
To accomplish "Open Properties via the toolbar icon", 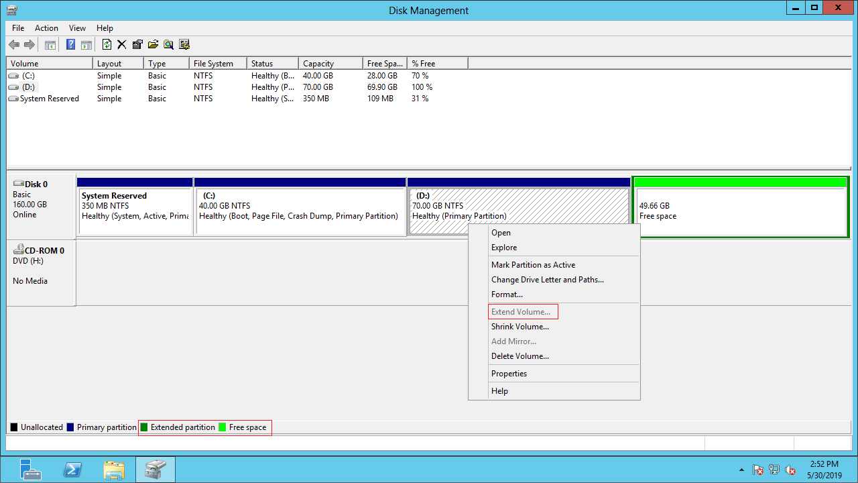I will tap(137, 45).
